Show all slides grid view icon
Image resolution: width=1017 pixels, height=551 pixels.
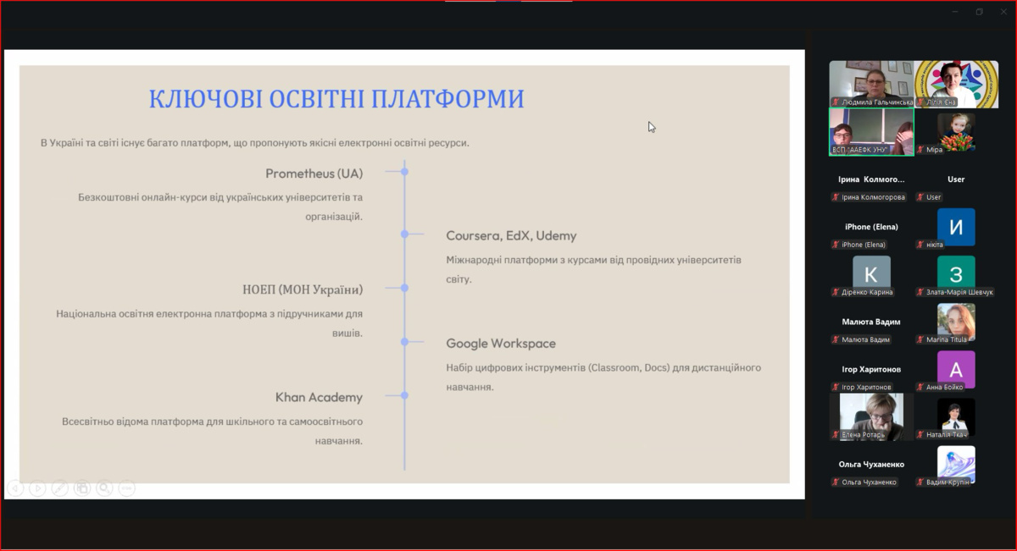81,488
